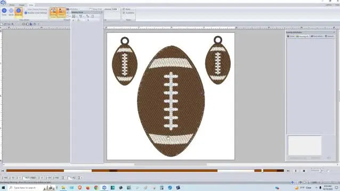Open the notification center icon

[336, 188]
